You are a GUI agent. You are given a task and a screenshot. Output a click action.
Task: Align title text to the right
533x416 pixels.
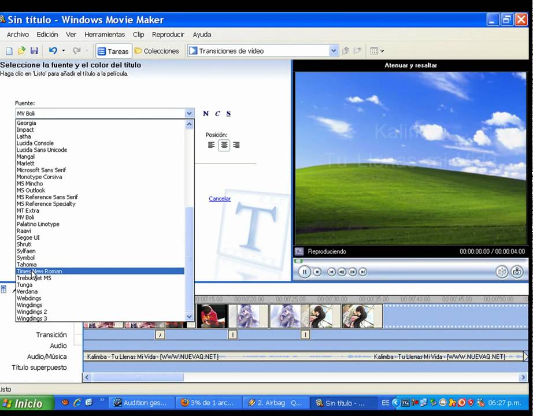tap(236, 145)
